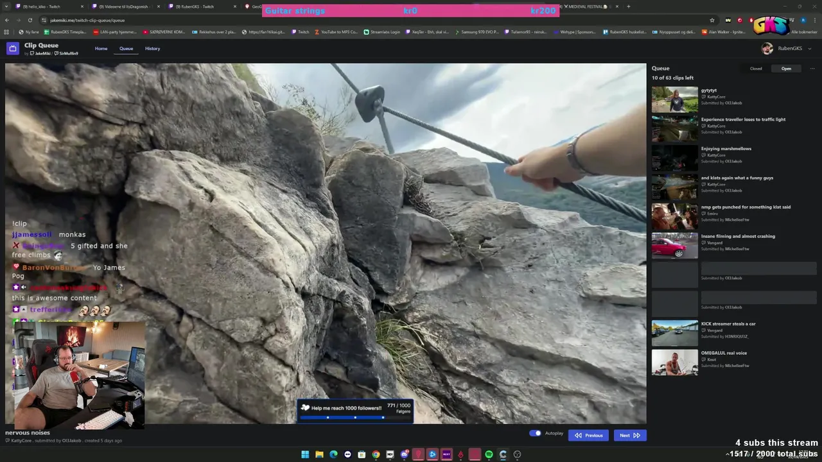Open Microsoft Store from taskbar
The height and width of the screenshot is (462, 822).
pyautogui.click(x=362, y=454)
